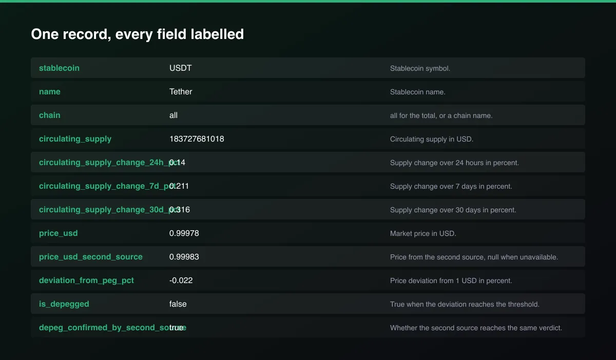Screen dimensions: 616x360
Task: Click the value "183727681018"
Action: click(197, 138)
